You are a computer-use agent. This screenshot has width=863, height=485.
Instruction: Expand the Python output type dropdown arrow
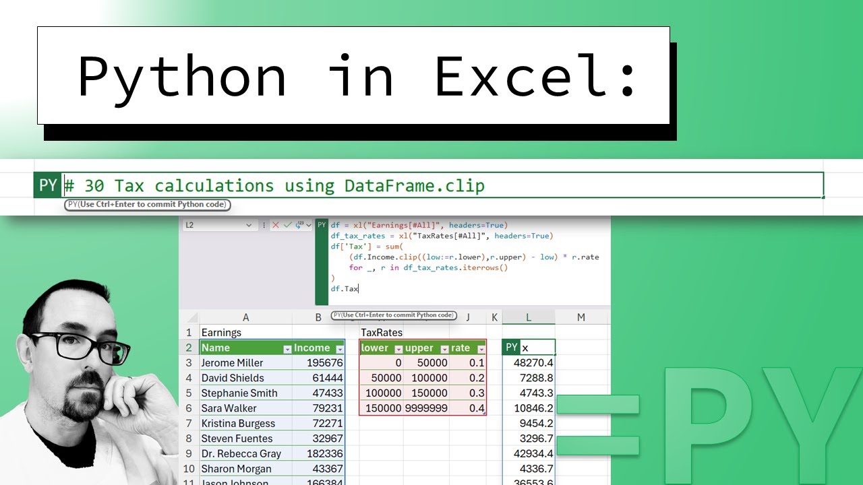click(309, 225)
